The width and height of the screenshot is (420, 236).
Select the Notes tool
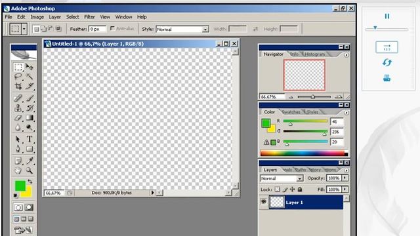(18, 161)
